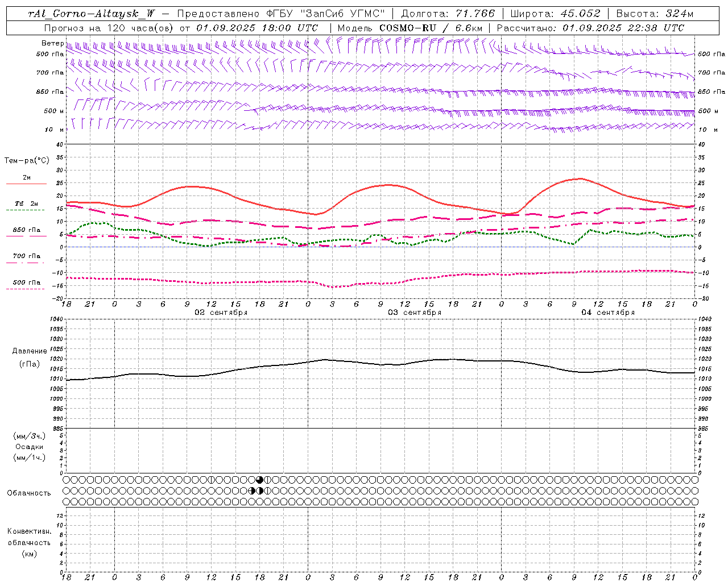
Task: Click the 'Осадки' precipitation label
Action: [30, 447]
